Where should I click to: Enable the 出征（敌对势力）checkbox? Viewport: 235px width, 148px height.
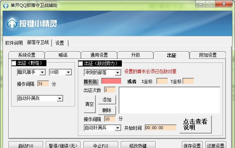point(81,63)
